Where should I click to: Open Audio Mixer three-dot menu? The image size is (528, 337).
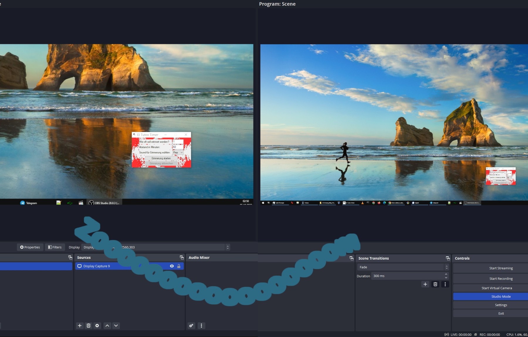pyautogui.click(x=201, y=326)
